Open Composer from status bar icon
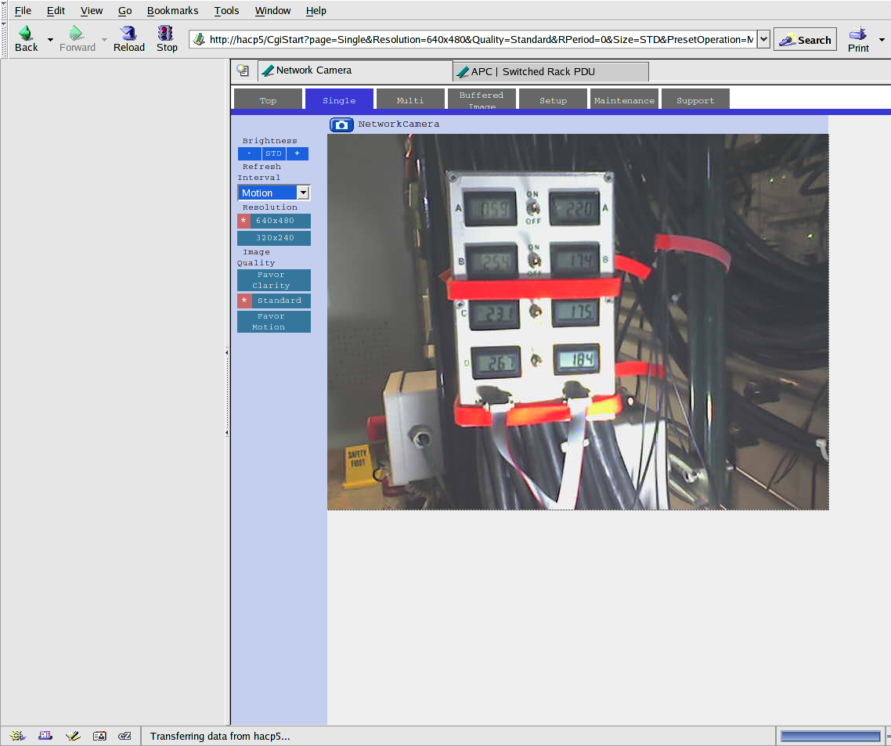The width and height of the screenshot is (891, 746). [73, 736]
